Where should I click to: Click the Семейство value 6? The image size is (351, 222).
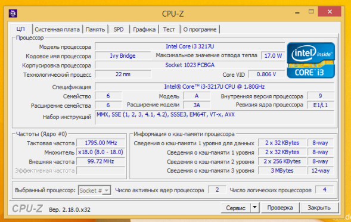[x=108, y=96]
